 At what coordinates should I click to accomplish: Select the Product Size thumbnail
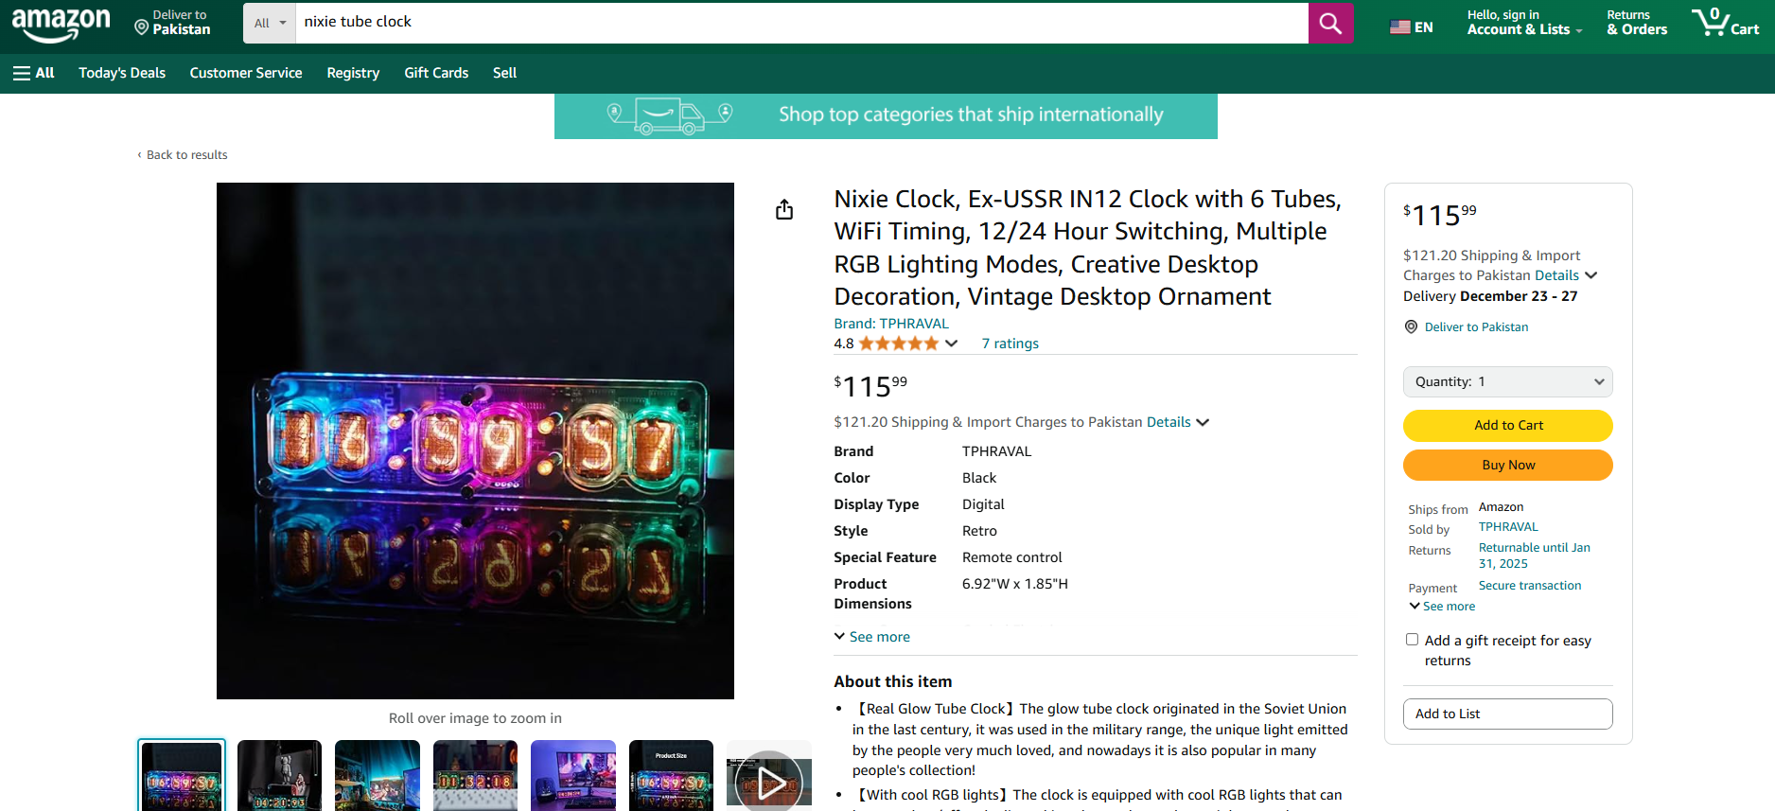click(x=671, y=776)
